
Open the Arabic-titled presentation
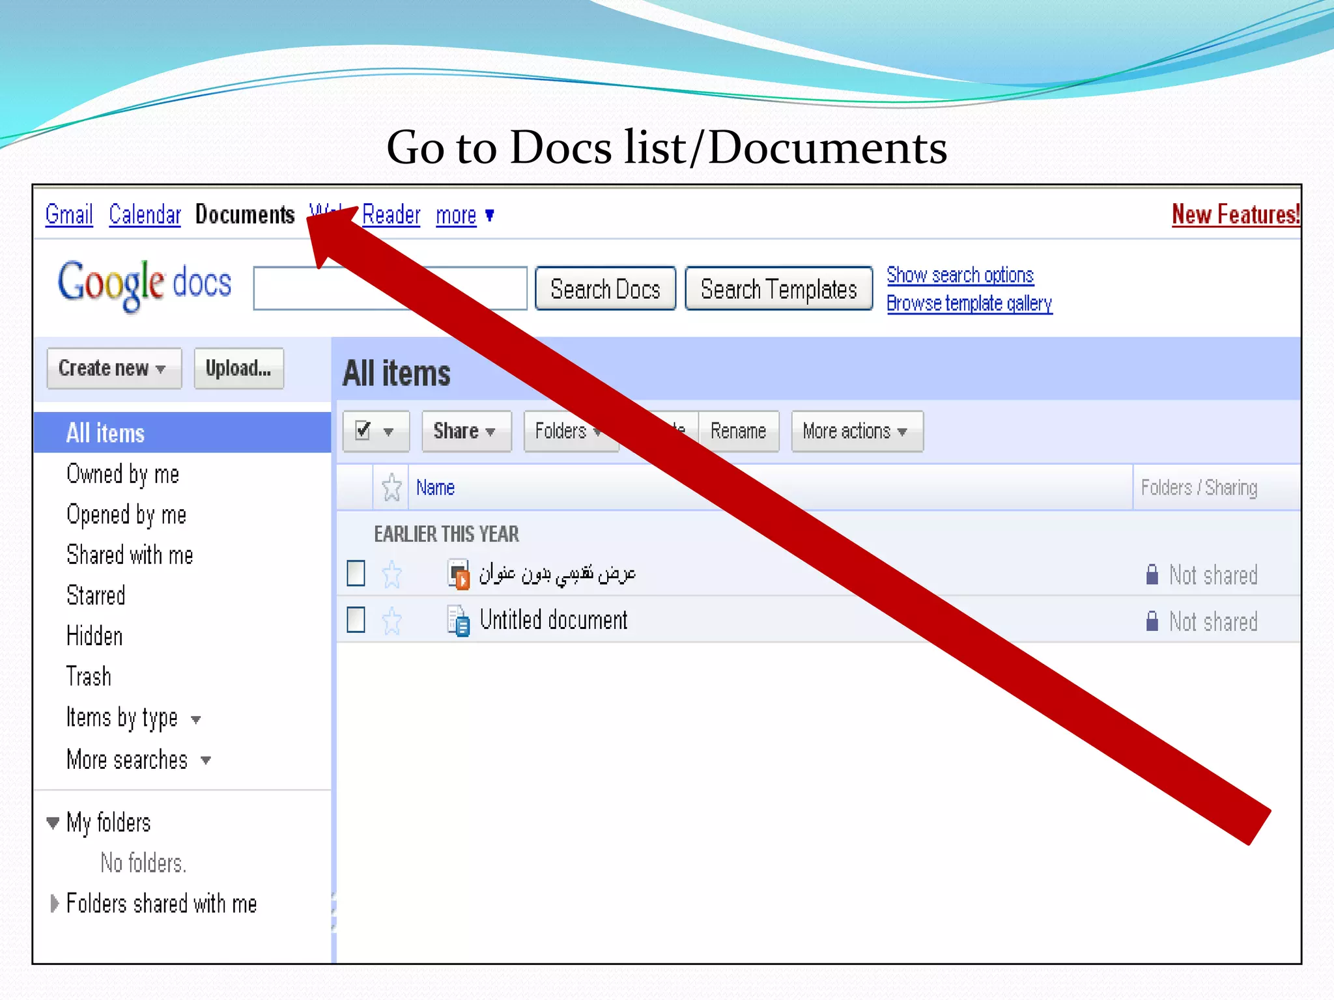(x=557, y=574)
